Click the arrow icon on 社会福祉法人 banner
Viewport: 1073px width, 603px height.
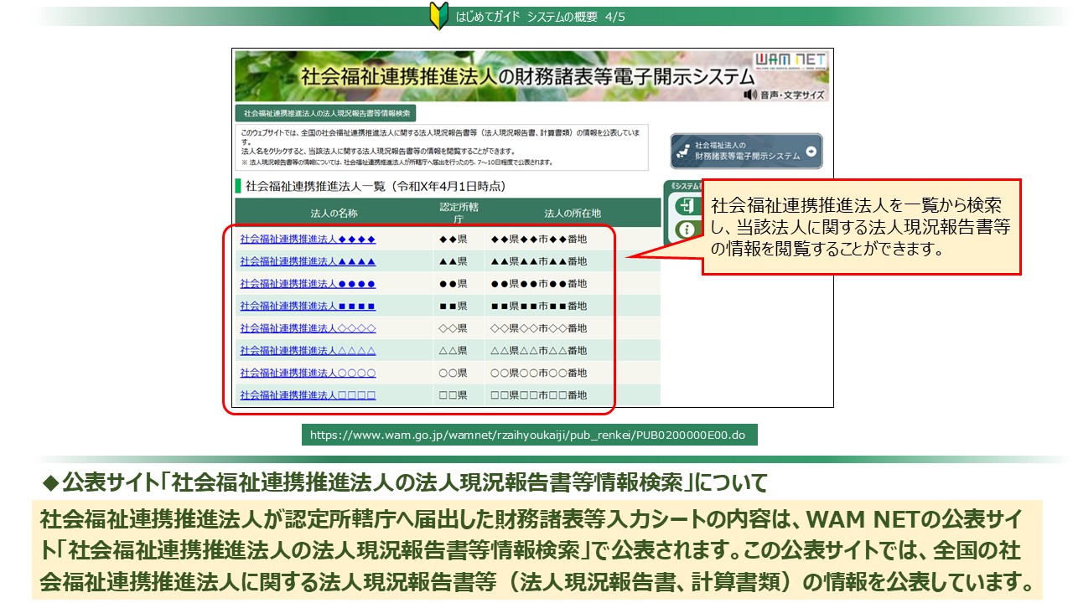810,152
